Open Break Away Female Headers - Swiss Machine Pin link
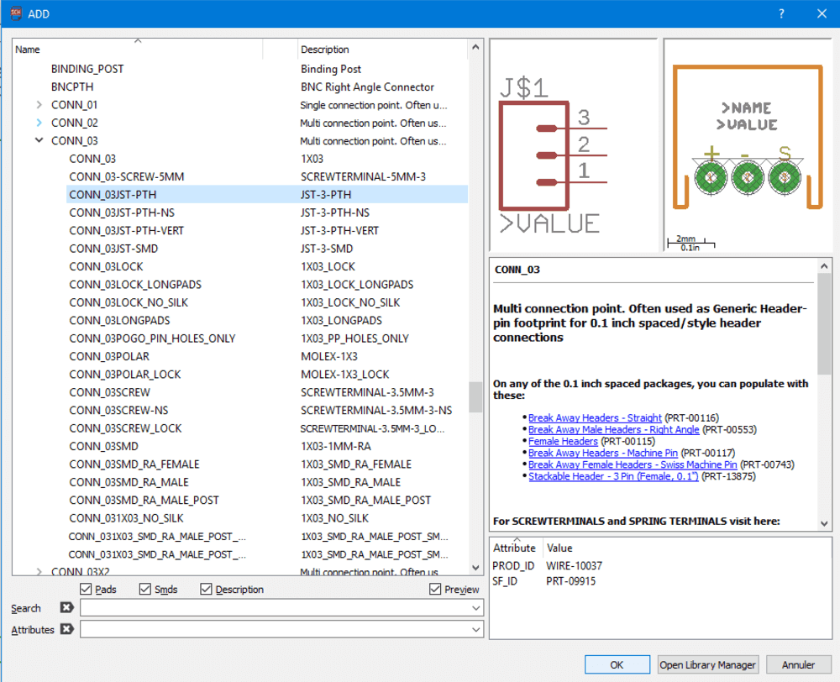 click(633, 465)
